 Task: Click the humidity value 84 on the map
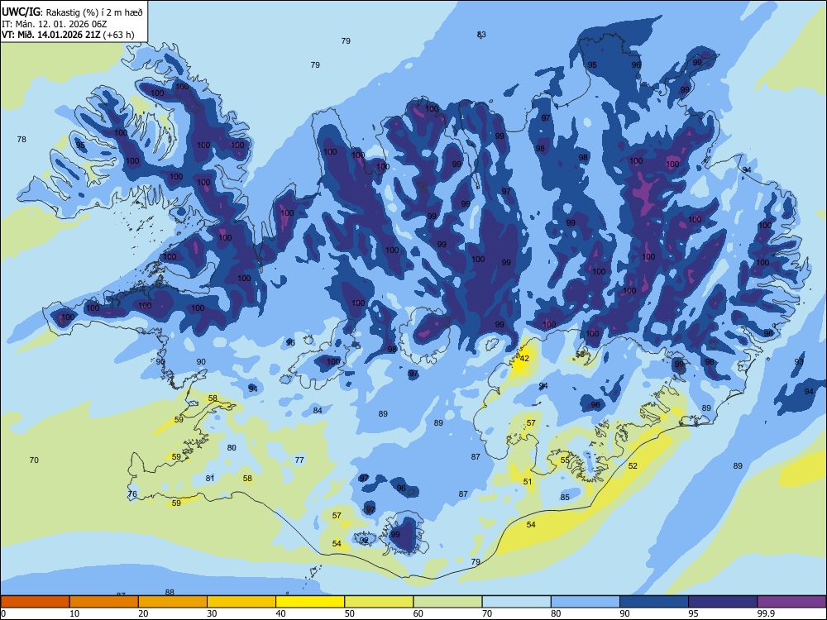pyautogui.click(x=318, y=410)
